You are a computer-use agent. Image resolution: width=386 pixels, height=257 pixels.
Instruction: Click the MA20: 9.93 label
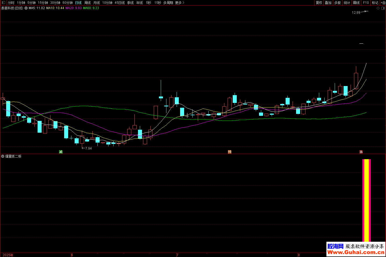tap(74, 8)
